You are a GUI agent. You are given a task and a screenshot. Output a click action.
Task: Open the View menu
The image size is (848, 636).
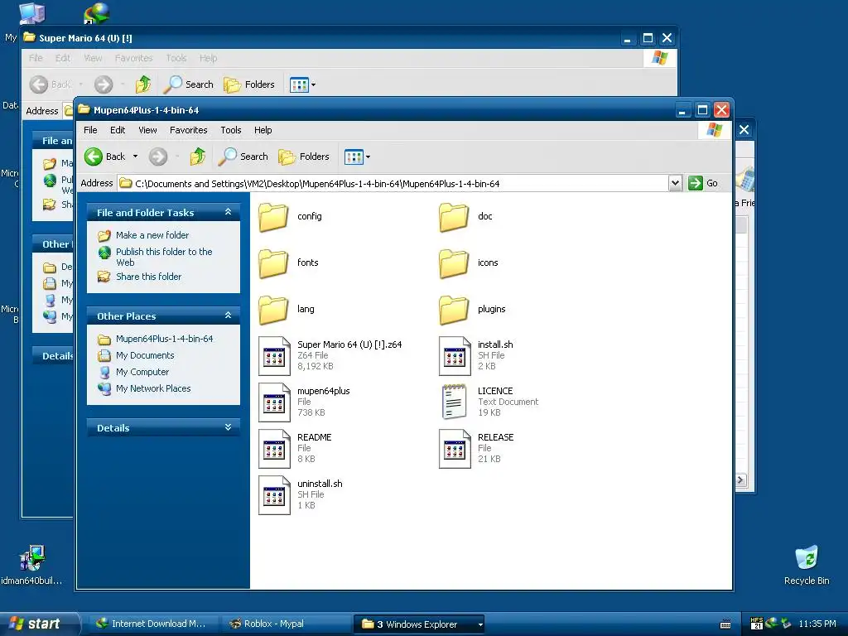click(x=147, y=130)
